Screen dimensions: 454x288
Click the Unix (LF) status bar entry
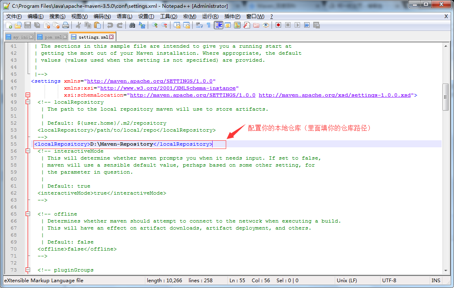point(347,281)
